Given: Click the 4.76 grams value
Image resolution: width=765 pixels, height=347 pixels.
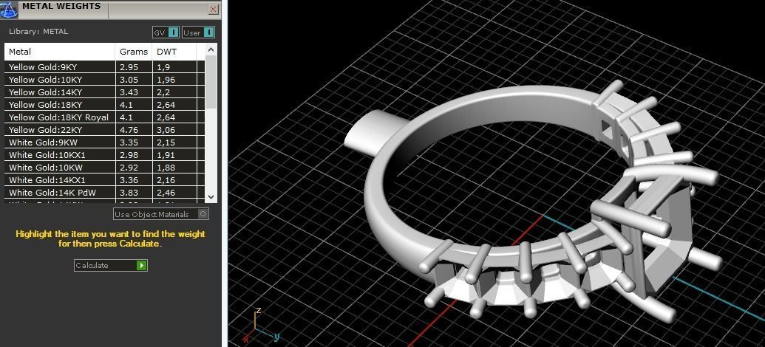Looking at the screenshot, I should (128, 130).
